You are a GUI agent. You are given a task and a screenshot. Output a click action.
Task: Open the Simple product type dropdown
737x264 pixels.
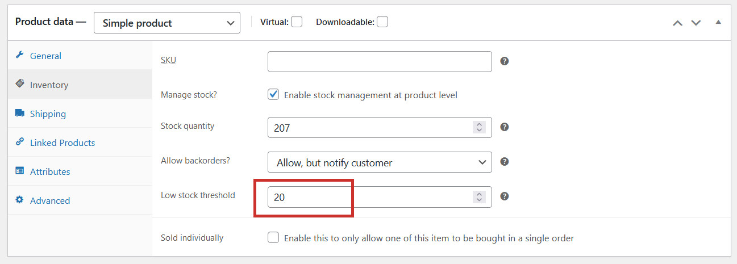167,23
